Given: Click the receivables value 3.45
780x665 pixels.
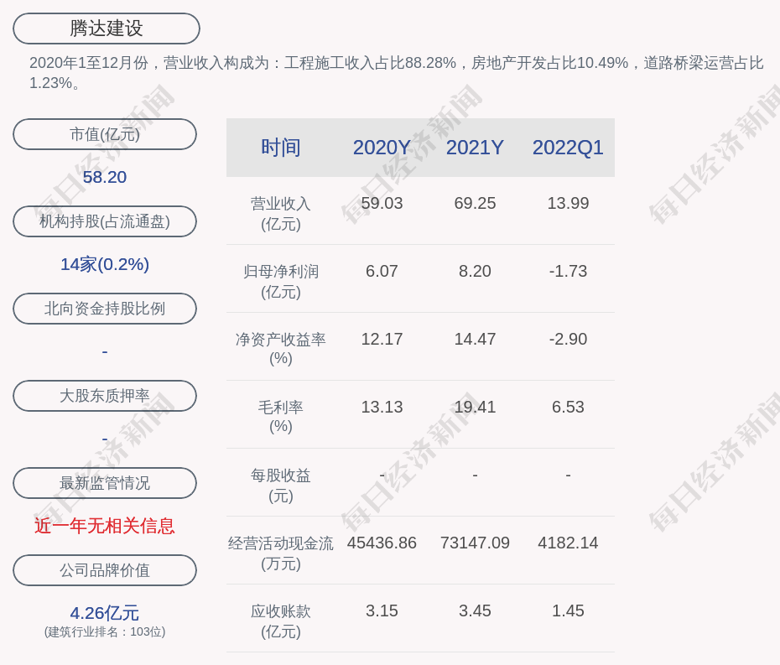Looking at the screenshot, I should pos(475,610).
